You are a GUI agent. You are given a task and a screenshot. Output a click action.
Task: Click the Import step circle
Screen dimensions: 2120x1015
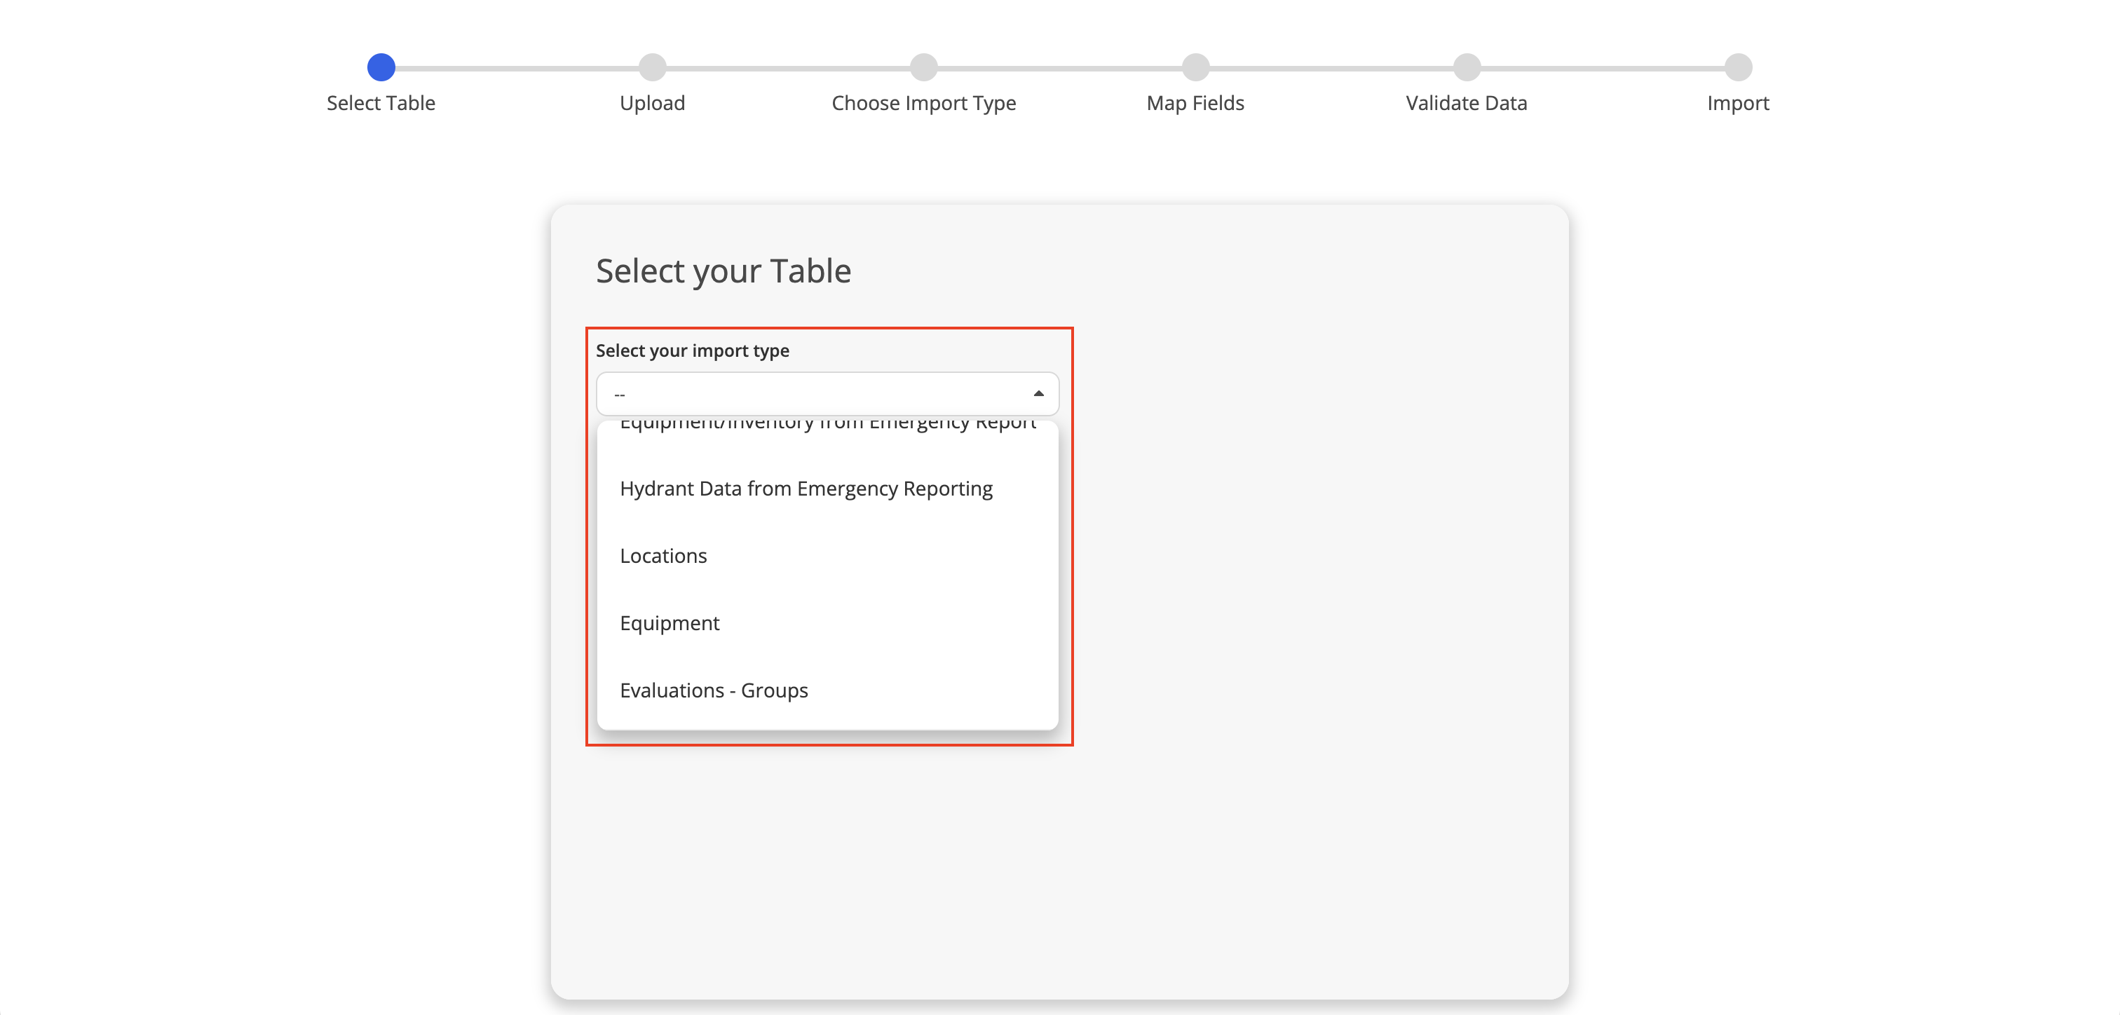pos(1738,67)
